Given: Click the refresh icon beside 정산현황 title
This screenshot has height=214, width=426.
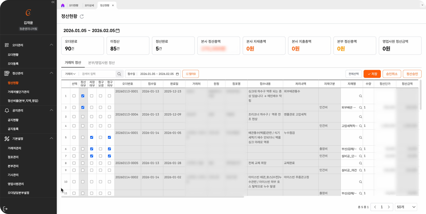Looking at the screenshot, I should pyautogui.click(x=82, y=17).
